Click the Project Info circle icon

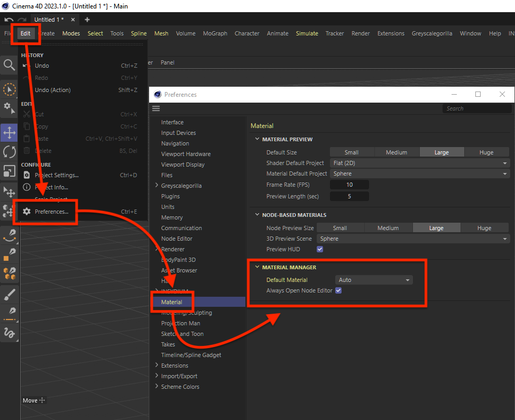tap(26, 187)
